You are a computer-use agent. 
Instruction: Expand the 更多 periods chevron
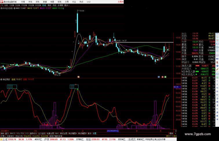click(x=67, y=5)
